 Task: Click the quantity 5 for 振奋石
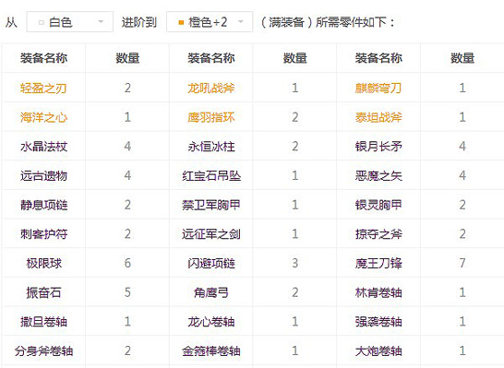click(x=127, y=292)
